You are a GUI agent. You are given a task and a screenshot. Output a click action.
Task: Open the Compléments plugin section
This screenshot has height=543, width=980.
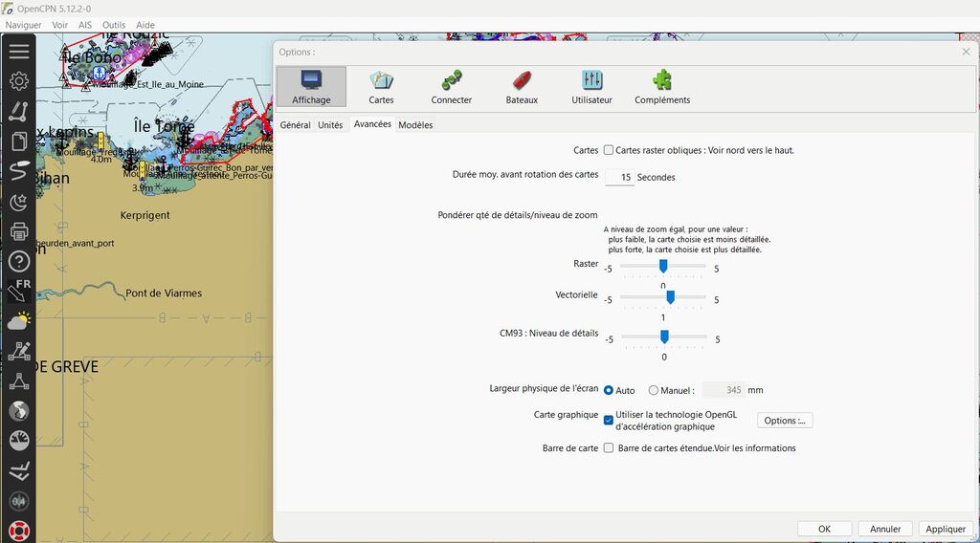661,86
